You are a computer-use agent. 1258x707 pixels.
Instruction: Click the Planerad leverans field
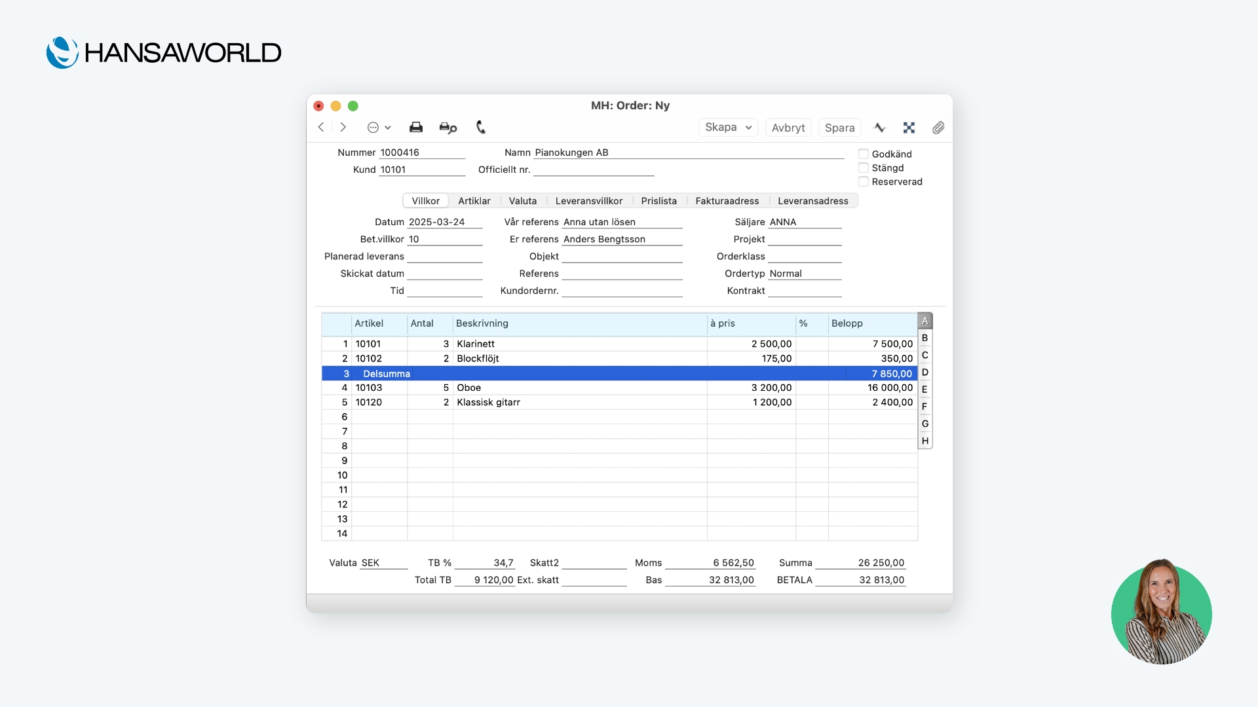[x=445, y=256]
